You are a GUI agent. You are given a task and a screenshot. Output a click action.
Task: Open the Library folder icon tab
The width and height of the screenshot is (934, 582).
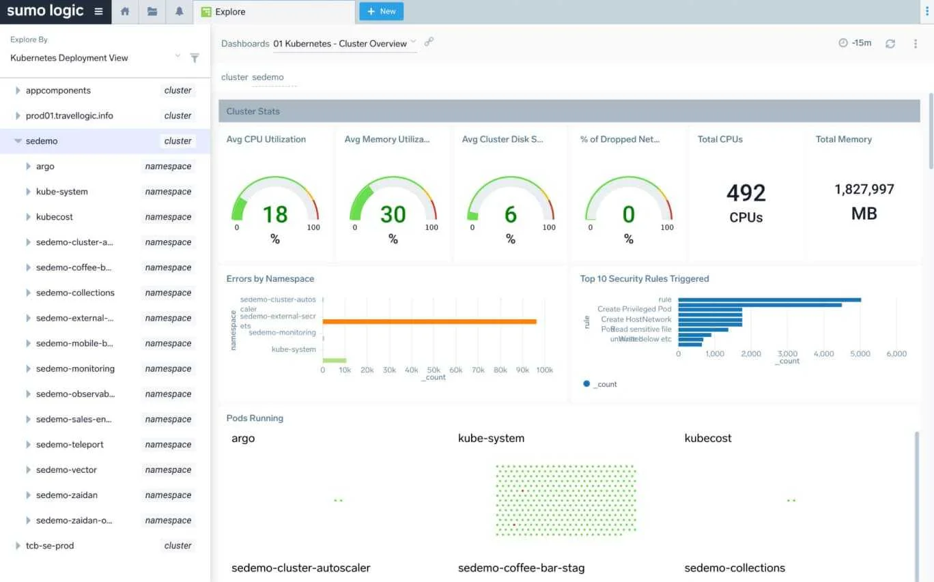click(152, 12)
